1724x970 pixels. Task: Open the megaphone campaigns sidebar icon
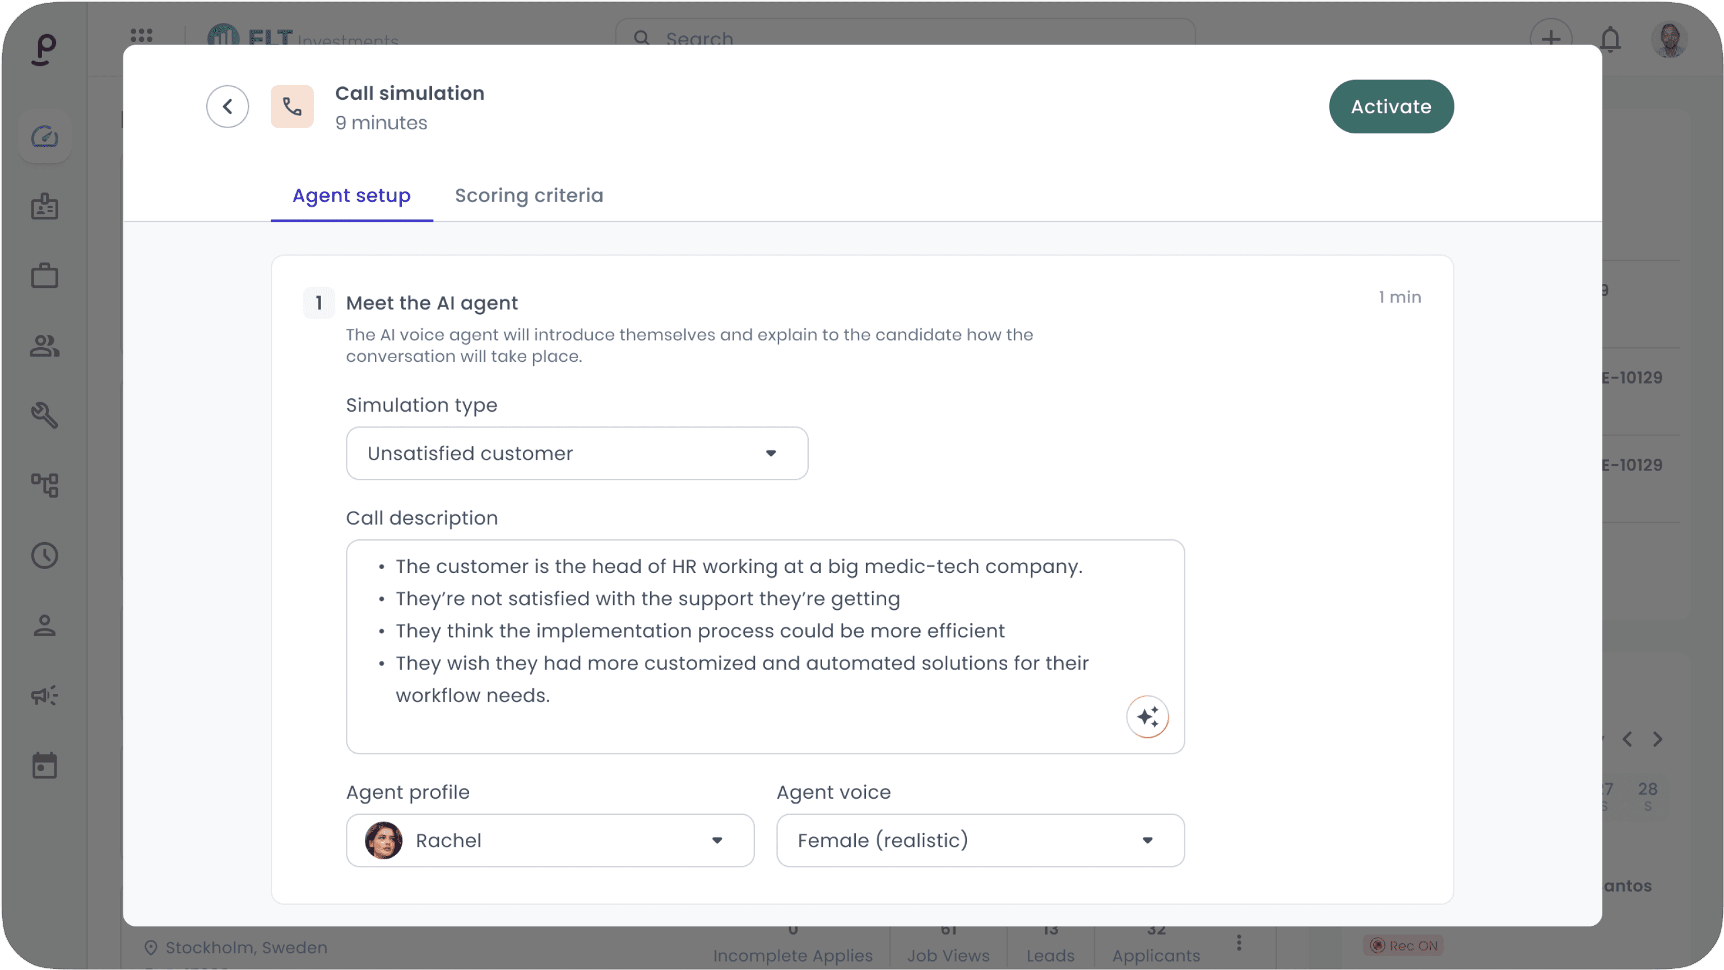click(45, 696)
